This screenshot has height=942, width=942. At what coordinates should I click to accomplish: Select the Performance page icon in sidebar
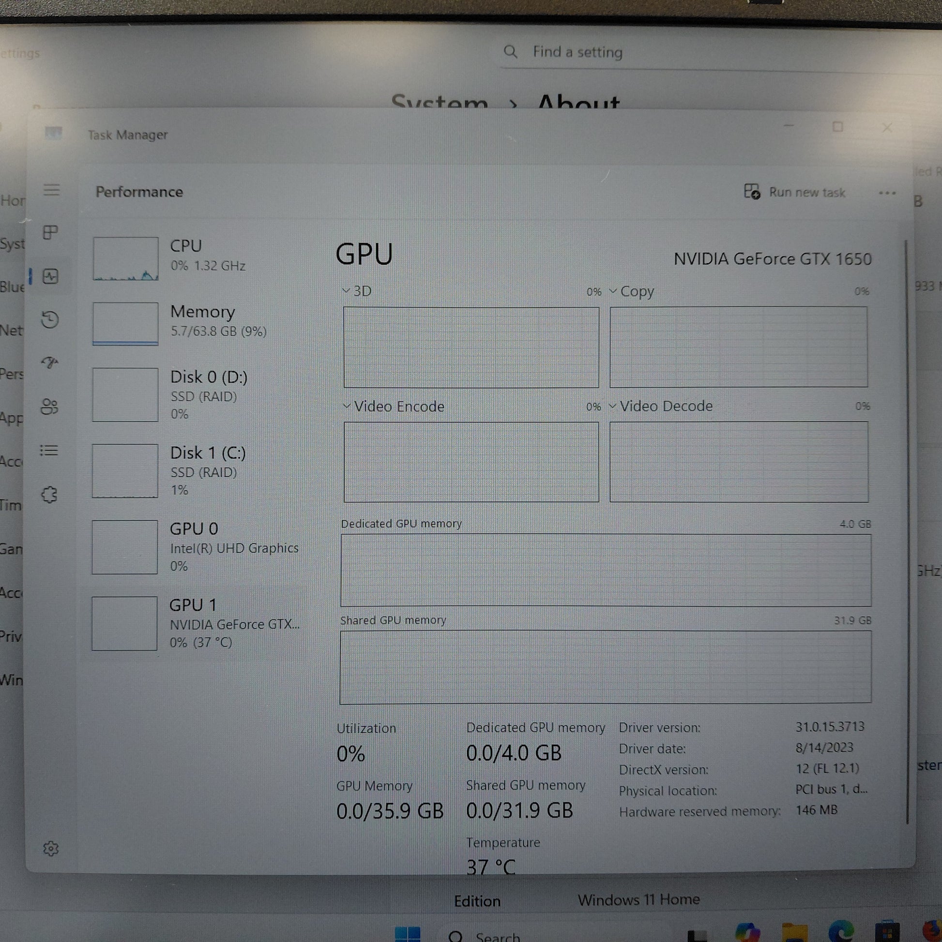tap(50, 276)
